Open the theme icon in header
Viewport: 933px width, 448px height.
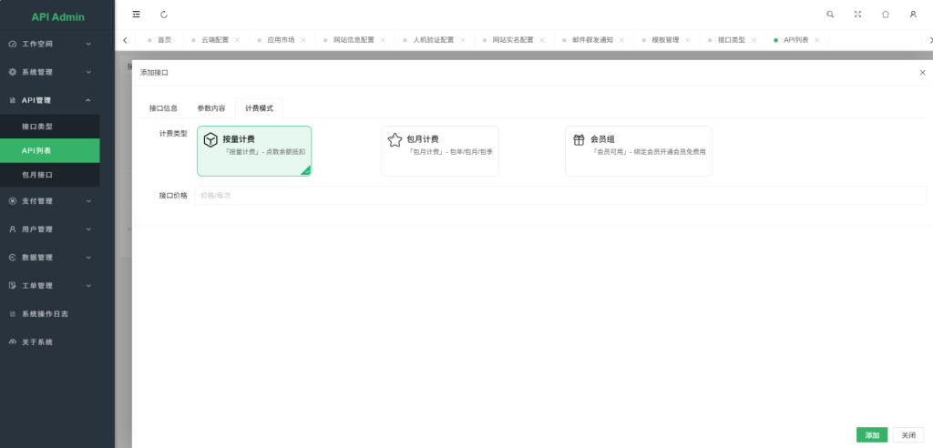[x=886, y=15]
